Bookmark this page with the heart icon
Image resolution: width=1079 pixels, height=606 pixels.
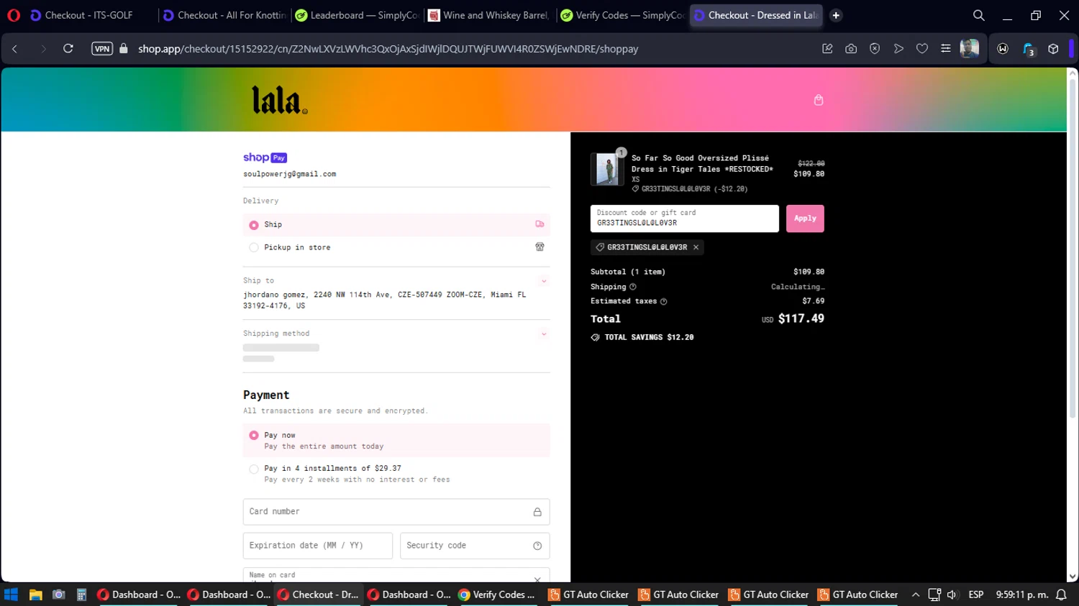point(922,49)
